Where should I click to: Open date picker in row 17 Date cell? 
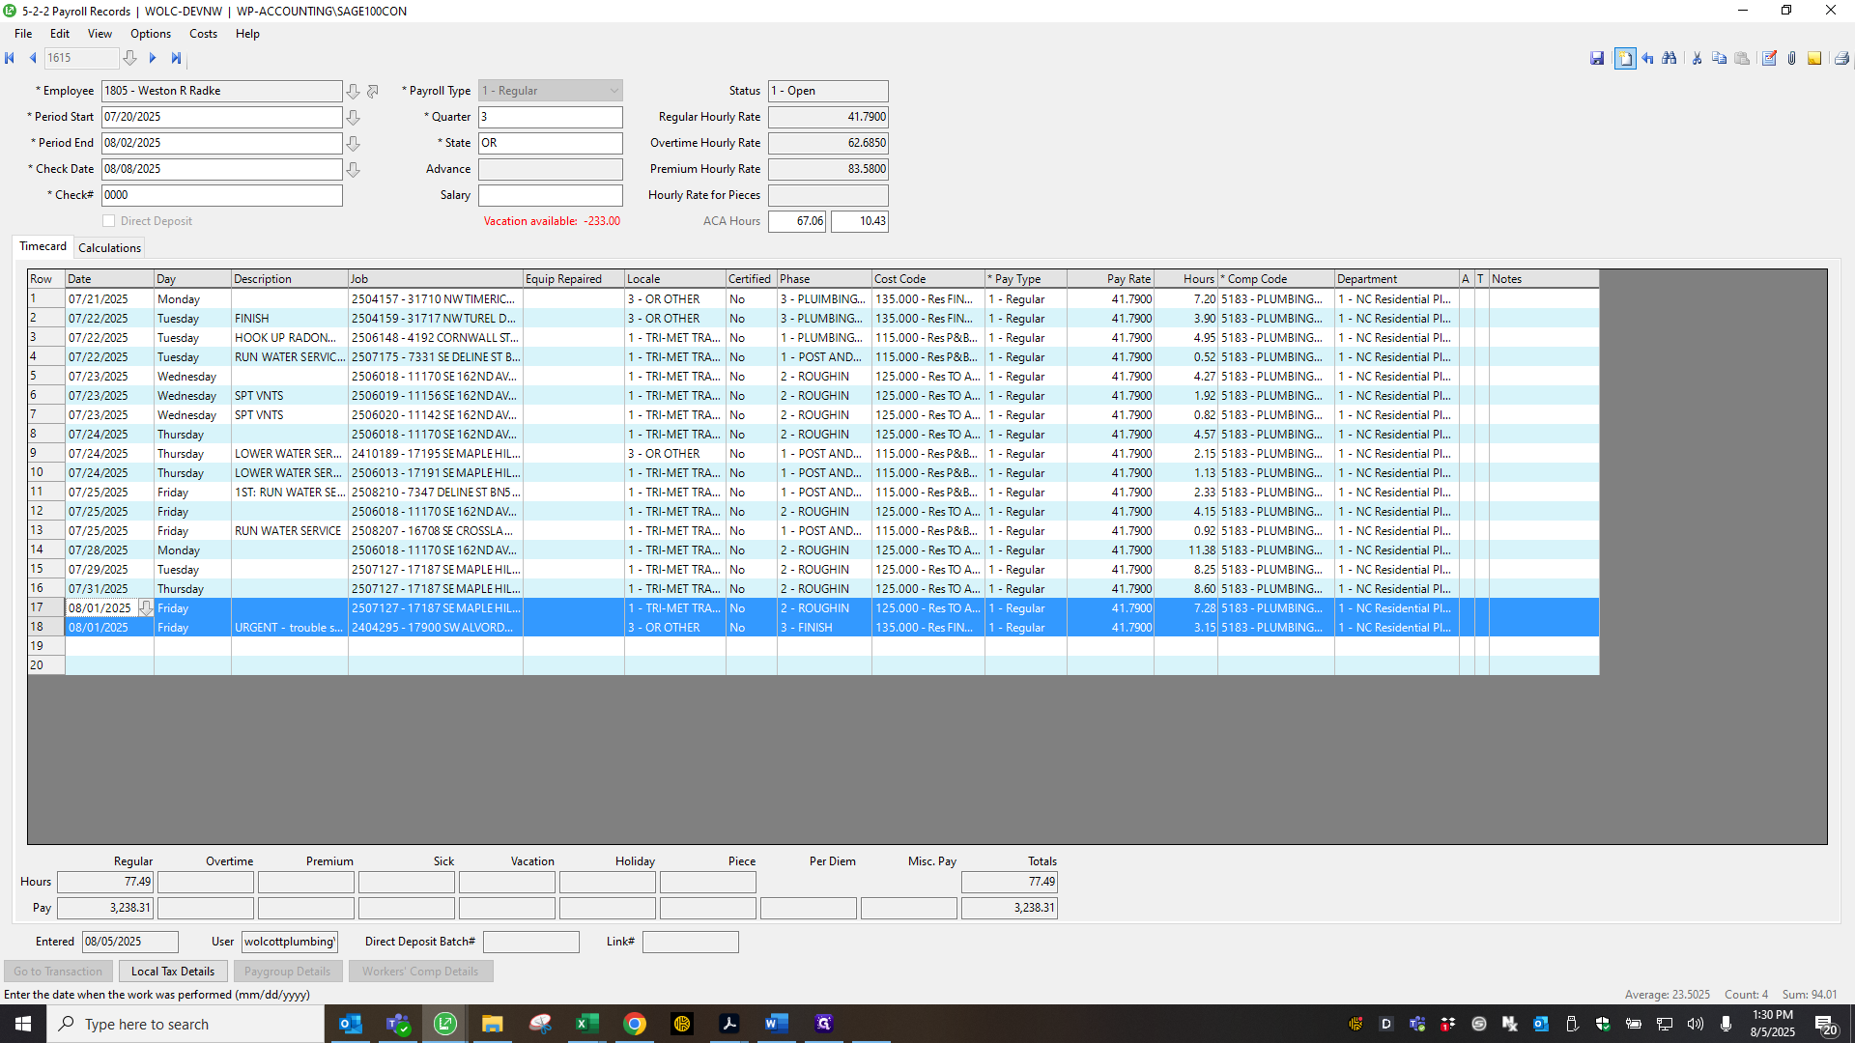(146, 608)
